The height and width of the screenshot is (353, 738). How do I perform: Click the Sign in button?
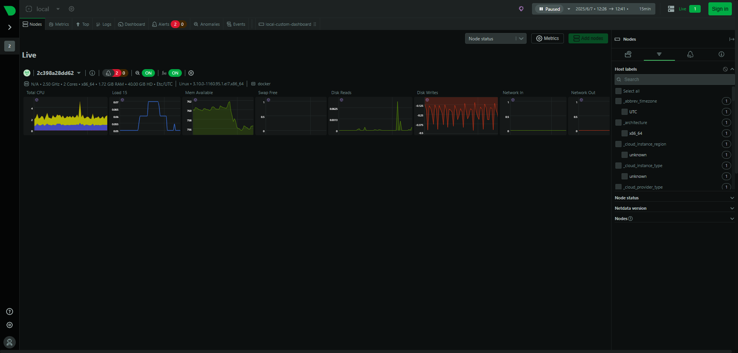(720, 9)
